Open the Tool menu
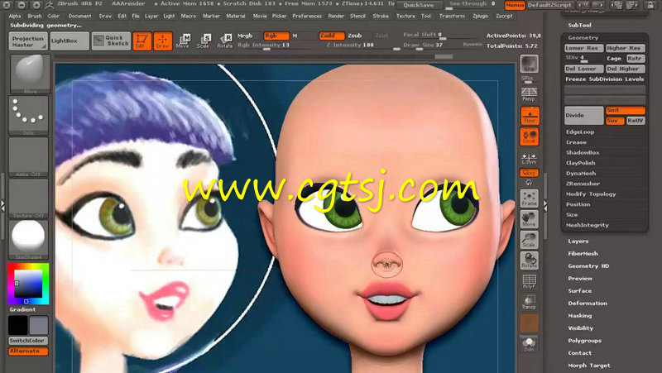This screenshot has height=373, width=662. [x=426, y=16]
